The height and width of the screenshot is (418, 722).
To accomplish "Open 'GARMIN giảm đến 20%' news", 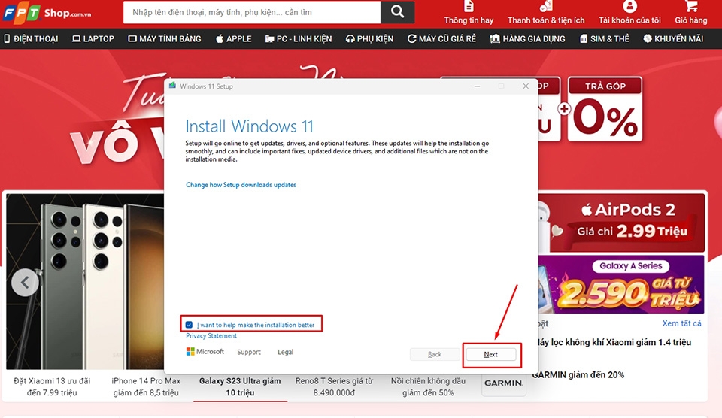I will (578, 374).
